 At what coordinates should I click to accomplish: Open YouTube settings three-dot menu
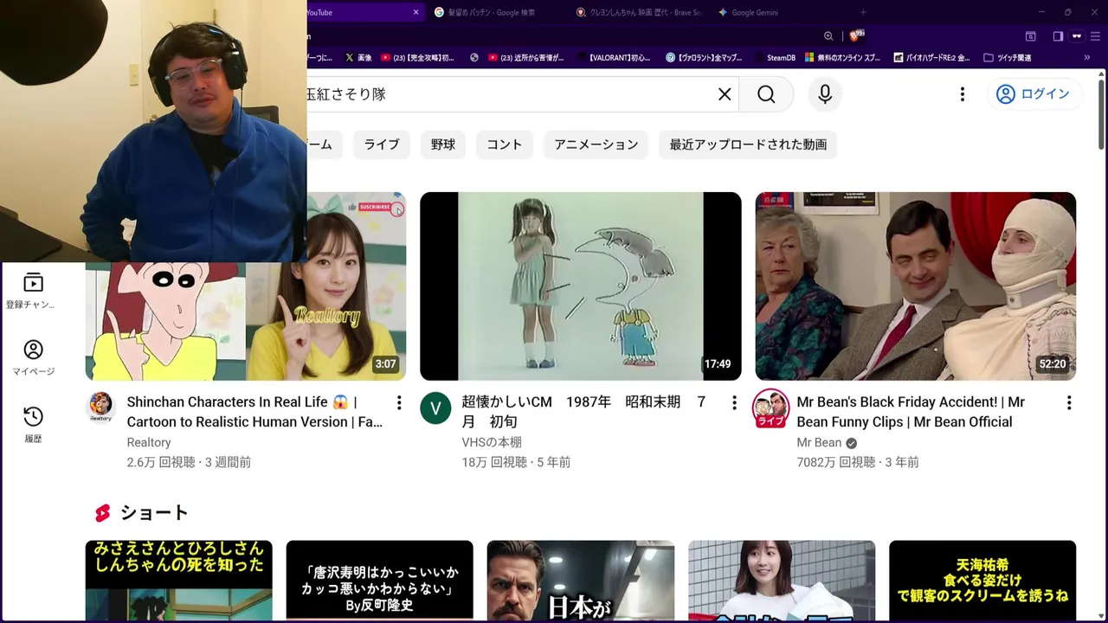coord(962,94)
